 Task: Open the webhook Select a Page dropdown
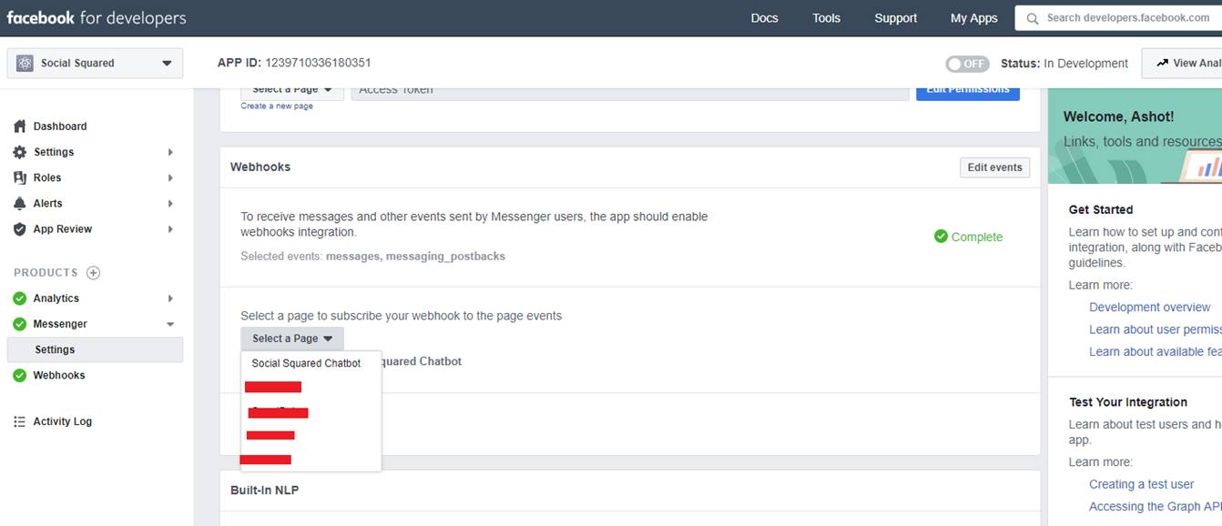pyautogui.click(x=292, y=339)
